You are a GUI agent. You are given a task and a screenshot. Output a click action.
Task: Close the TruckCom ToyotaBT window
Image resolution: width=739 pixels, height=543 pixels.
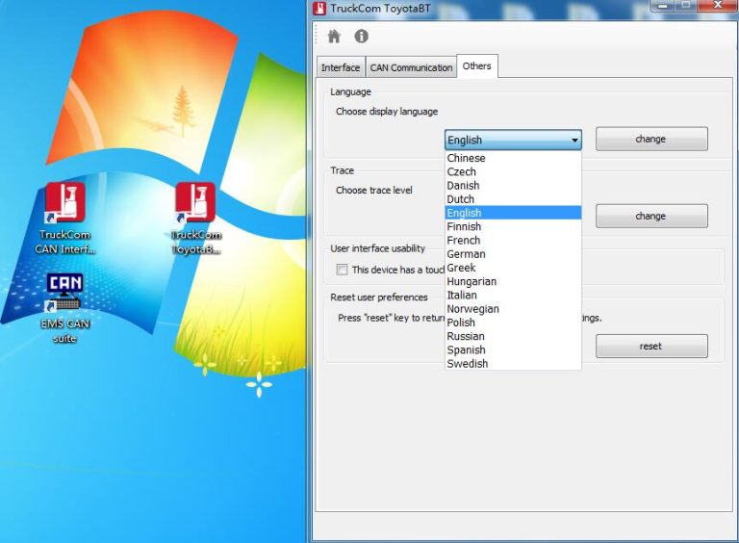718,5
